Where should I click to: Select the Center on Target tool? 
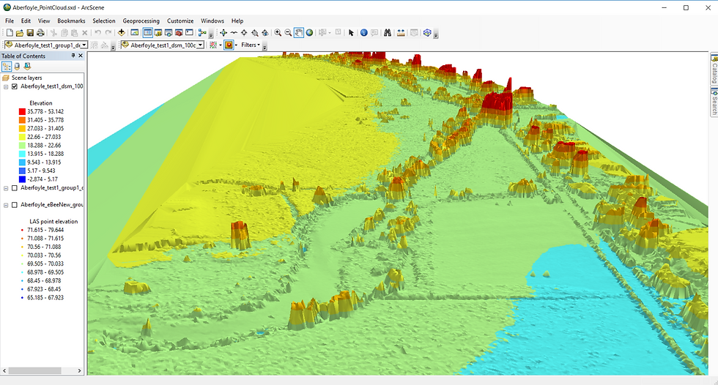tap(244, 32)
